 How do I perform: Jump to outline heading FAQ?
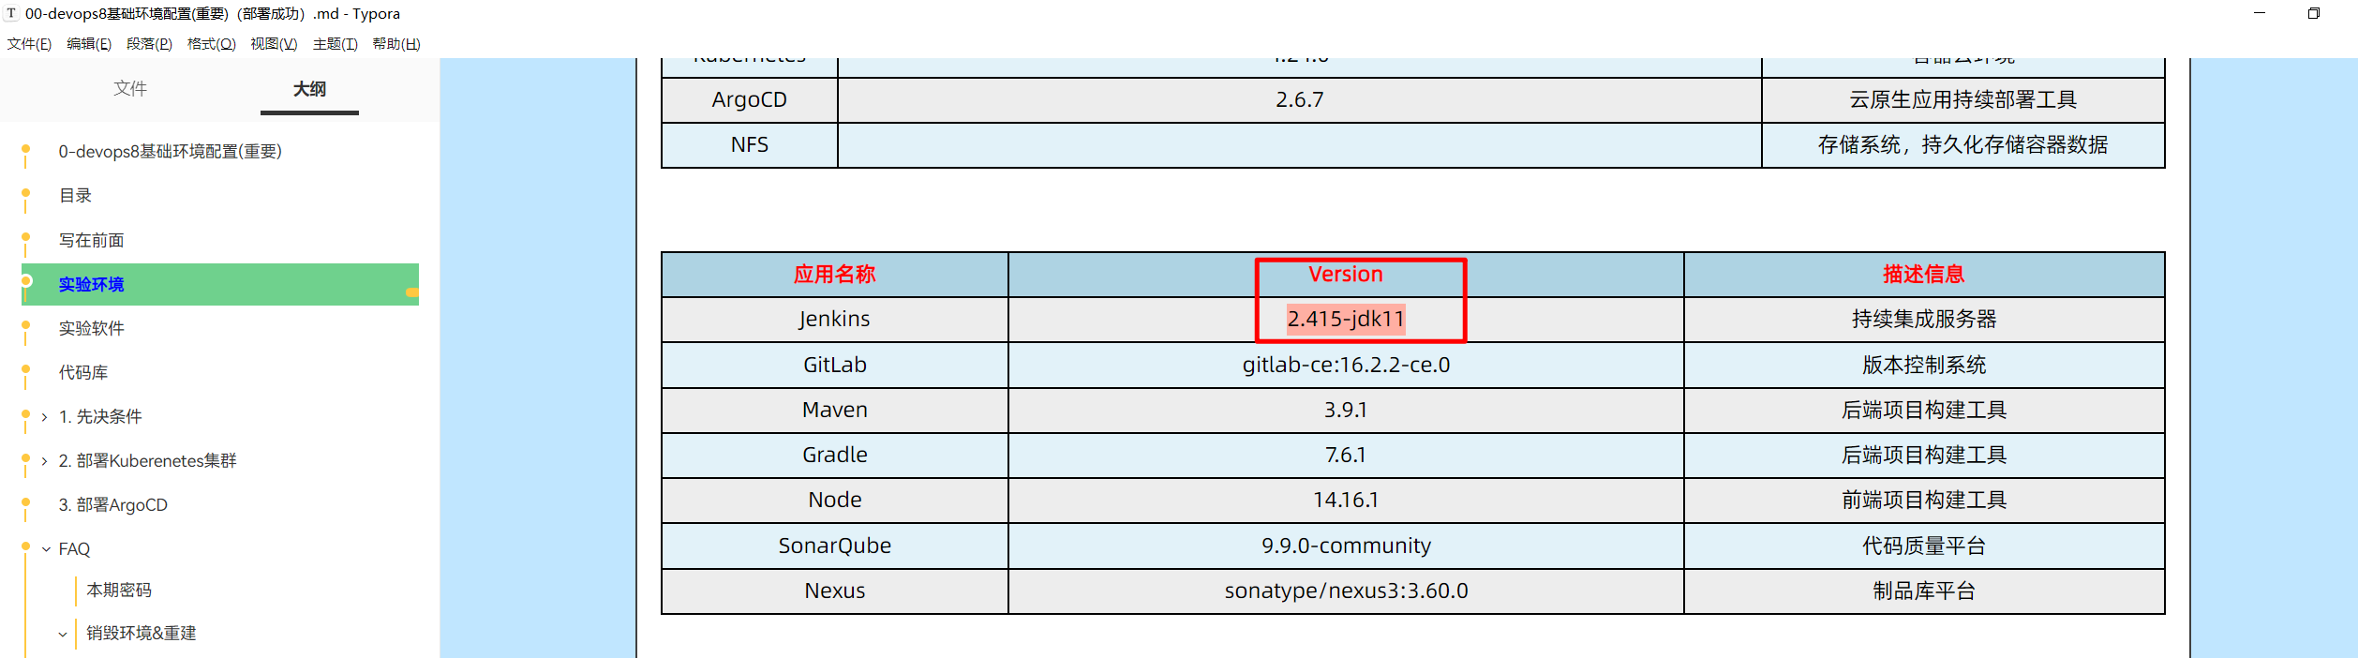pyautogui.click(x=74, y=549)
